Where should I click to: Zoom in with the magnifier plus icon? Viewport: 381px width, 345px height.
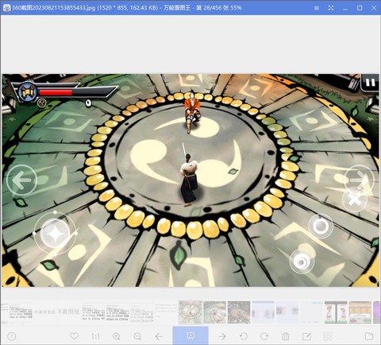117,336
